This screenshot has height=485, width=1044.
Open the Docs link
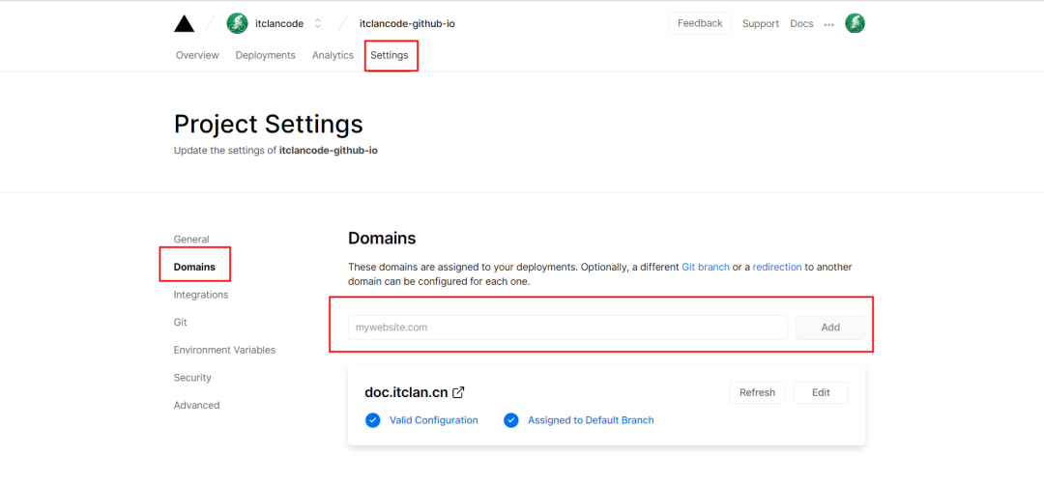[x=801, y=23]
